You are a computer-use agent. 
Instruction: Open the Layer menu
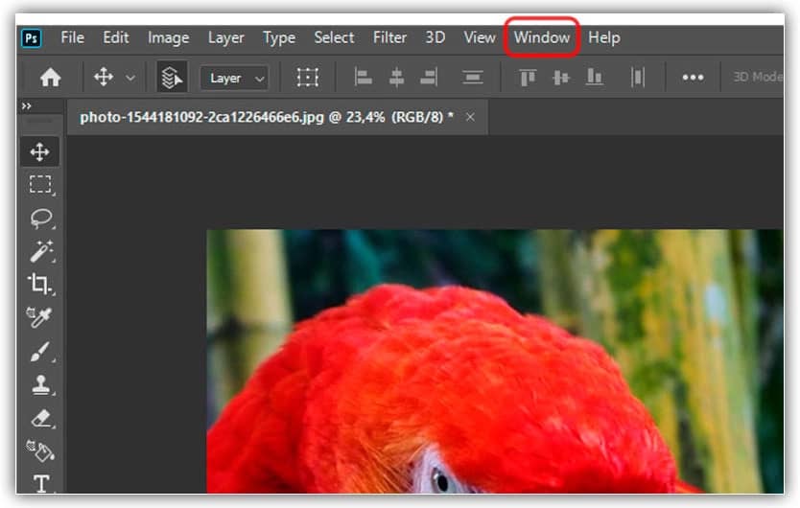coord(226,37)
